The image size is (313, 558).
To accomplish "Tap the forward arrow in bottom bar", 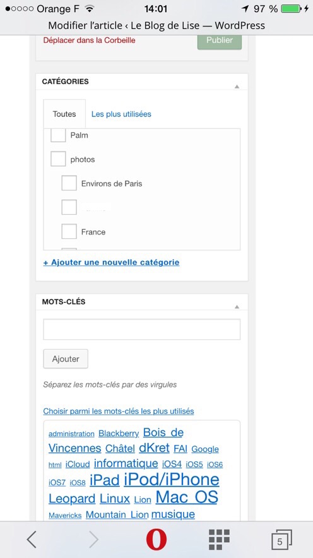I will pyautogui.click(x=93, y=540).
